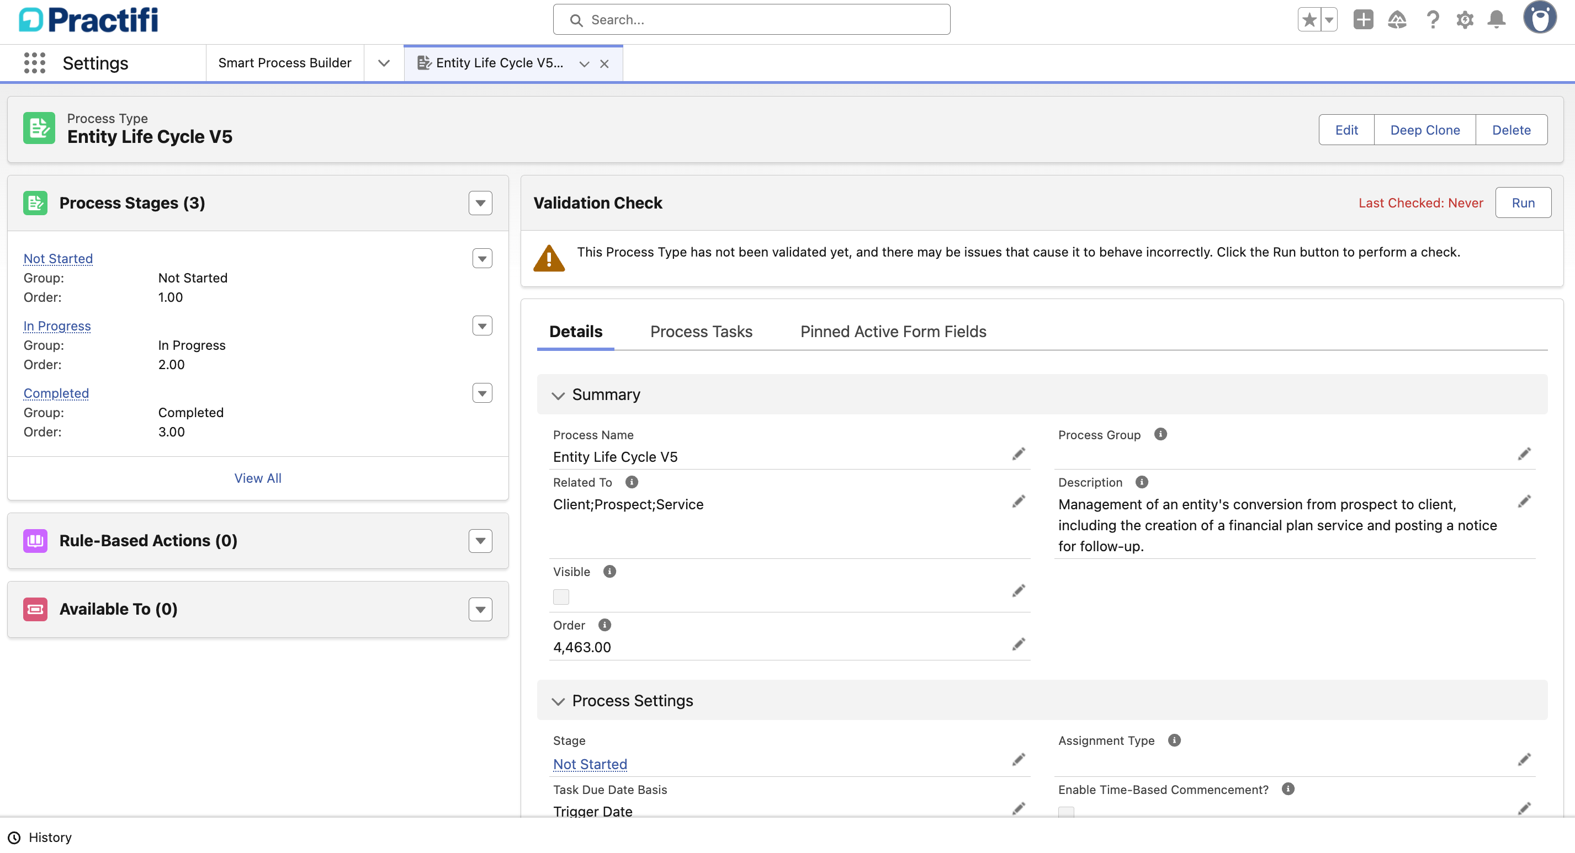Show Order info tooltip icon
This screenshot has width=1575, height=853.
tap(604, 625)
